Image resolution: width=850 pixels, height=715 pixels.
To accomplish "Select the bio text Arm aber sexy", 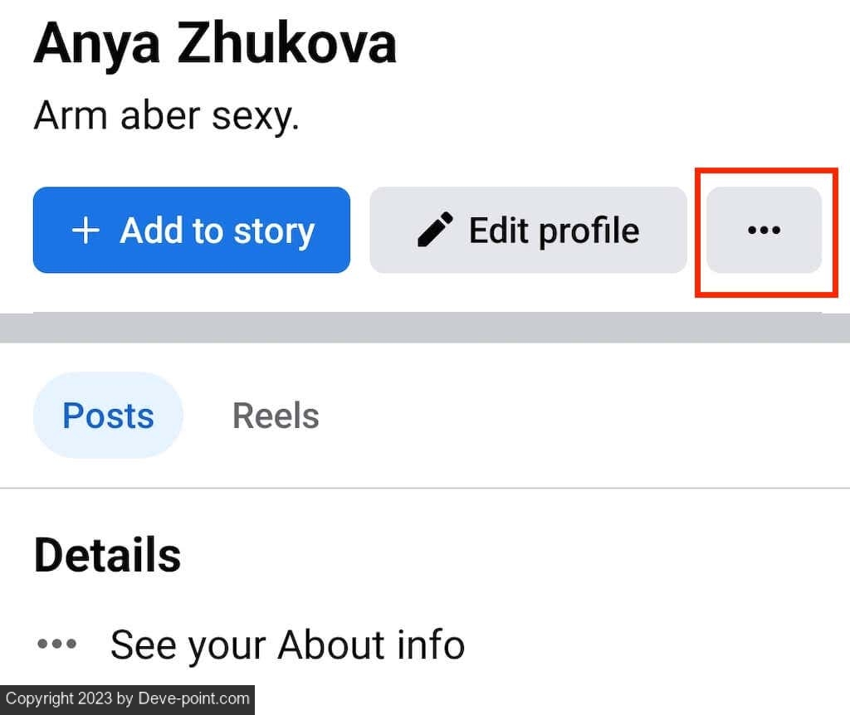I will point(166,116).
